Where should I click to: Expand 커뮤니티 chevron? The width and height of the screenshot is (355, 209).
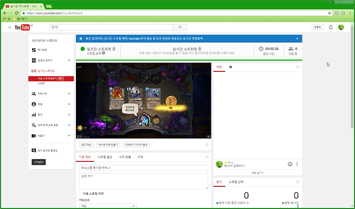(x=69, y=93)
